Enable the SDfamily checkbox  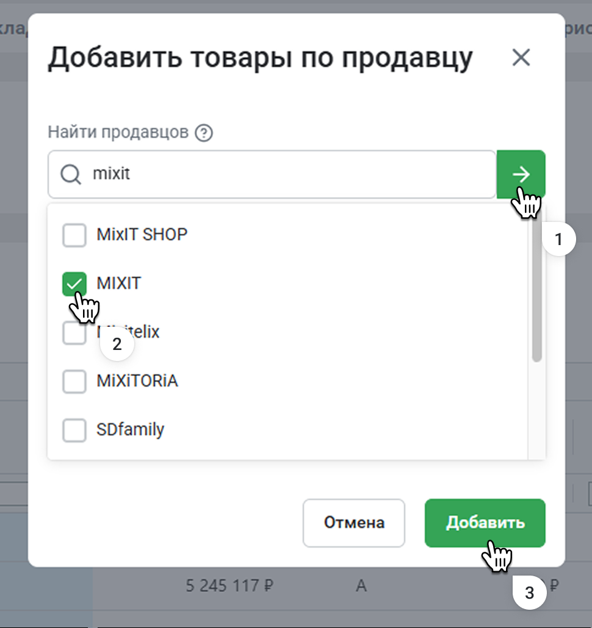pyautogui.click(x=74, y=430)
